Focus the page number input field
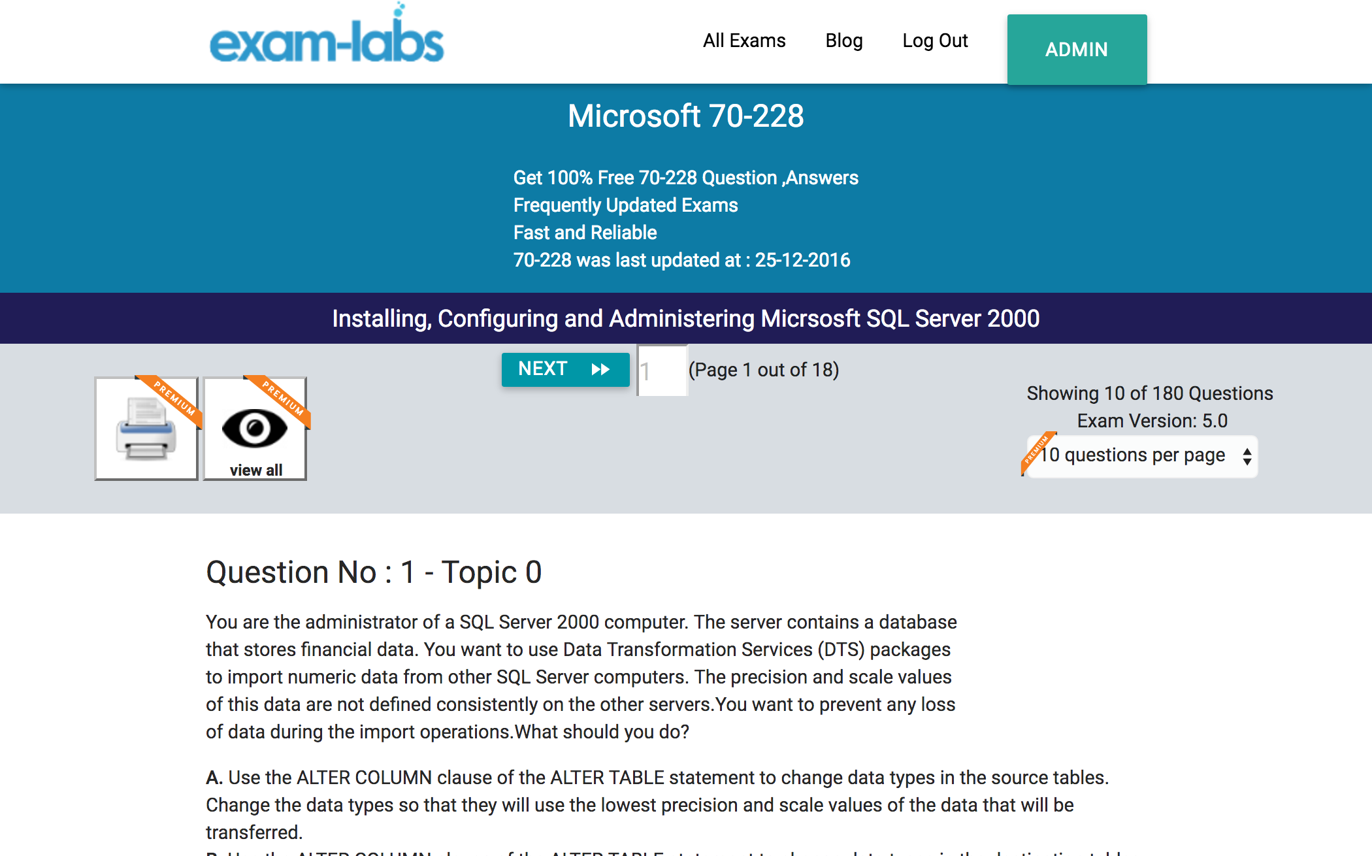This screenshot has width=1372, height=856. coord(662,370)
